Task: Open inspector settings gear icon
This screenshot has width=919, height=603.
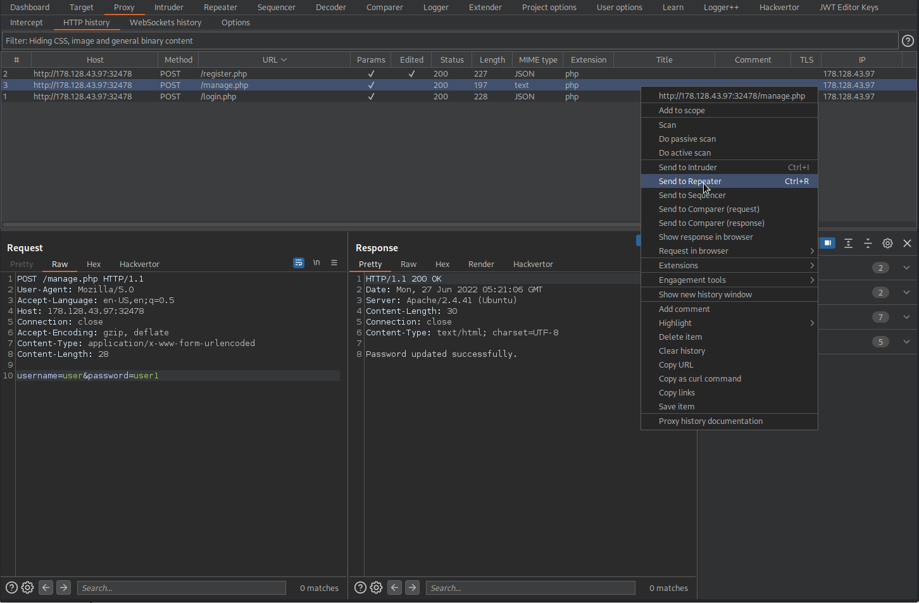Action: 887,243
